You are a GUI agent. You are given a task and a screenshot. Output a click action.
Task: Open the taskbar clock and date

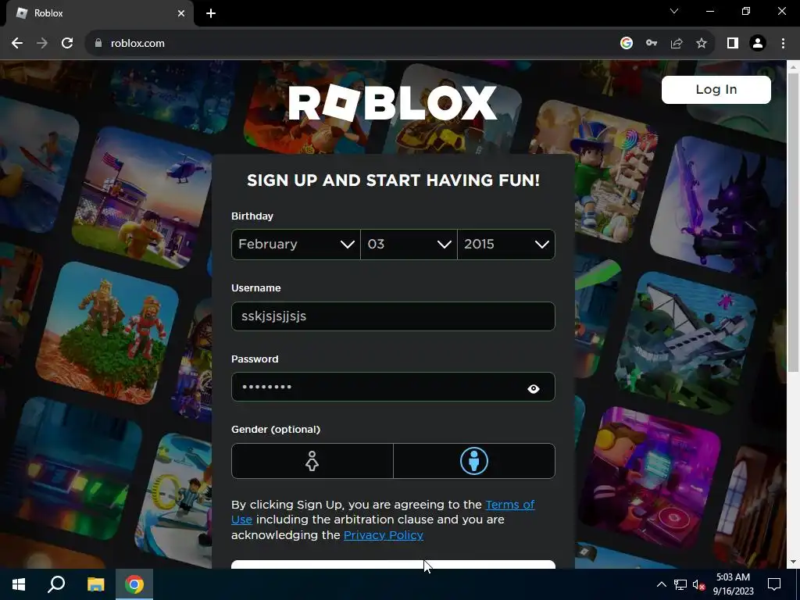(733, 584)
